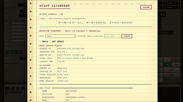Screen dimensions: 183x102
Task: Click the 'DEADLINE (days from now)' label
Action: click(x=90, y=36)
